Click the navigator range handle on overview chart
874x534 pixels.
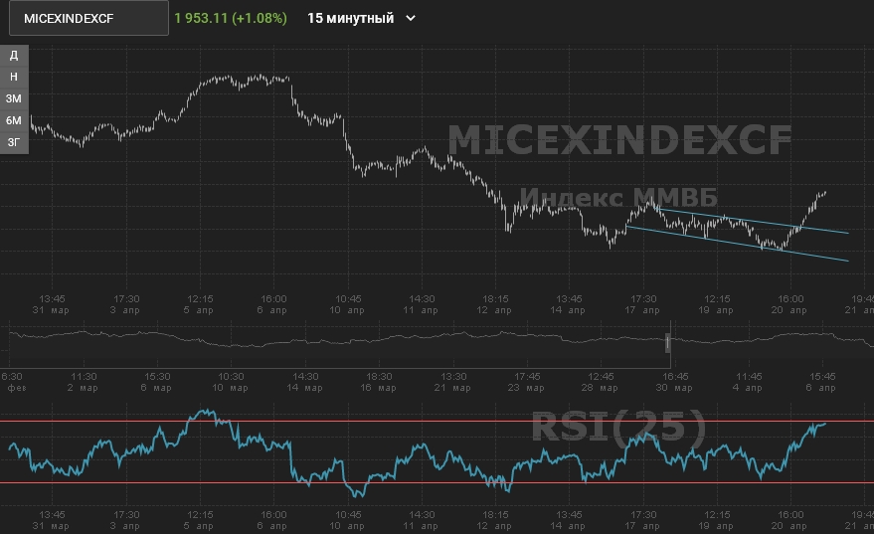[668, 342]
